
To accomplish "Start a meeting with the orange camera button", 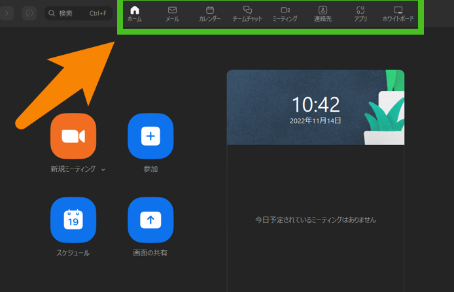I will pyautogui.click(x=73, y=136).
